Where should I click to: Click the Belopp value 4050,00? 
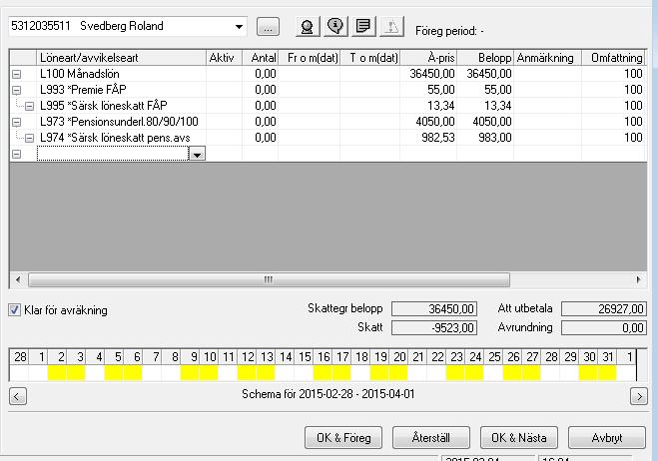pyautogui.click(x=492, y=122)
